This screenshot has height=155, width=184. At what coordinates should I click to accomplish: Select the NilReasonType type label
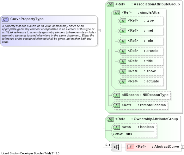click(x=156, y=95)
